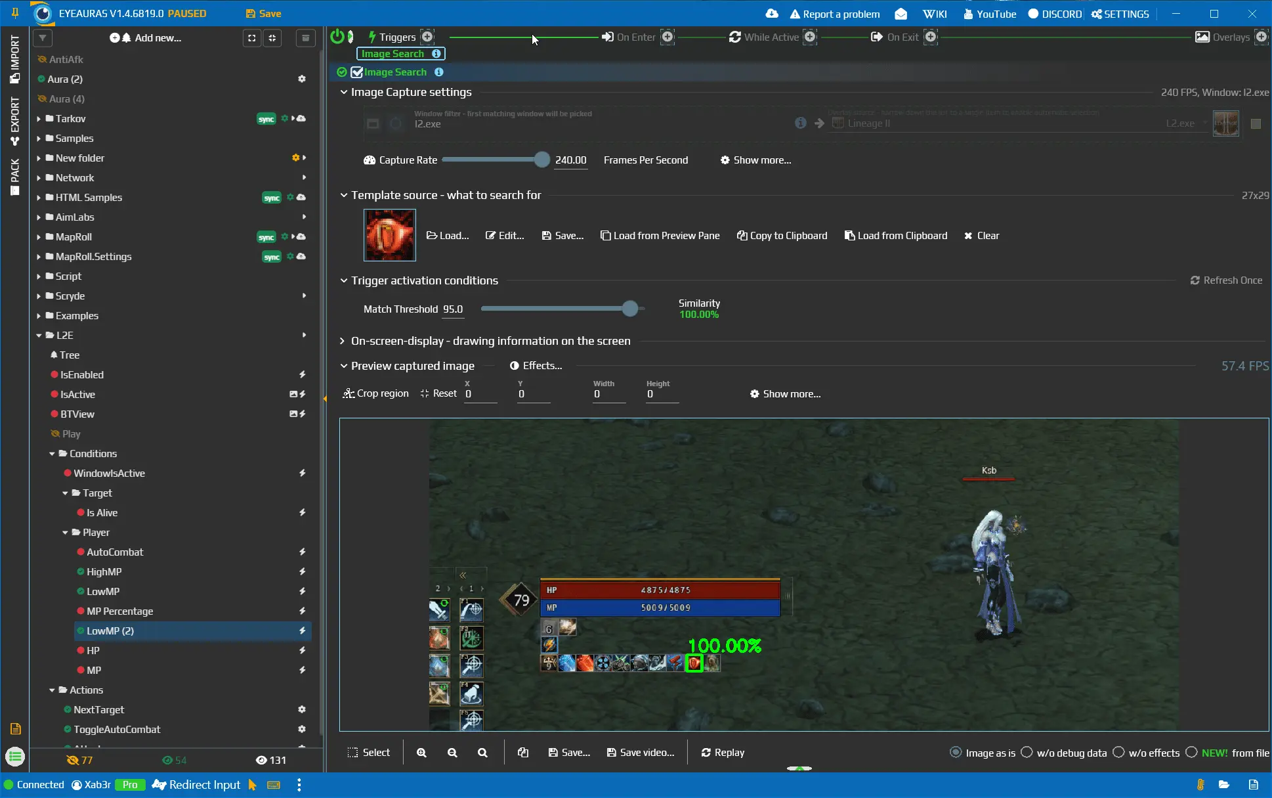This screenshot has height=798, width=1272.
Task: Click the Image Search info icon
Action: pyautogui.click(x=439, y=72)
